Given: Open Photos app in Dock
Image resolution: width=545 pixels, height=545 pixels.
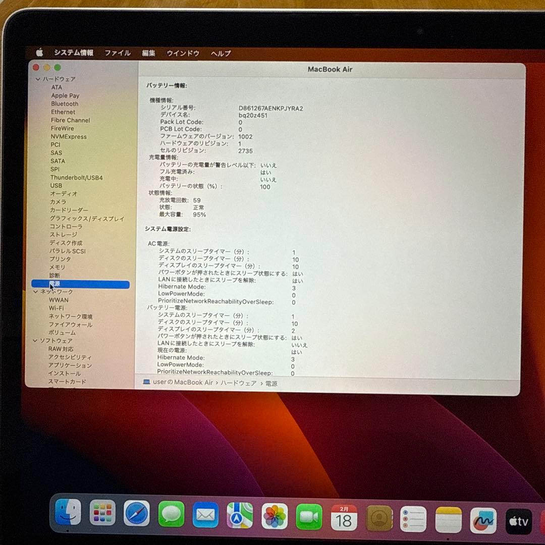Looking at the screenshot, I should [x=274, y=516].
